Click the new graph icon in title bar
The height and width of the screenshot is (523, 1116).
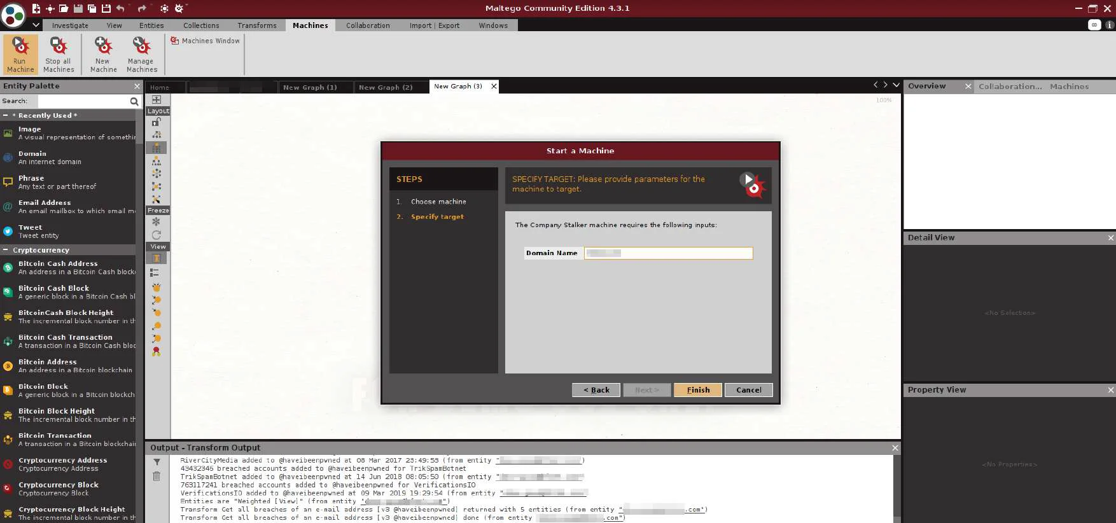coord(36,8)
